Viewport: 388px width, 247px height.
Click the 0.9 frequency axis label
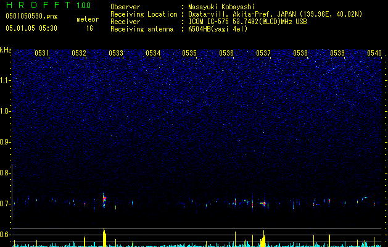(5, 142)
